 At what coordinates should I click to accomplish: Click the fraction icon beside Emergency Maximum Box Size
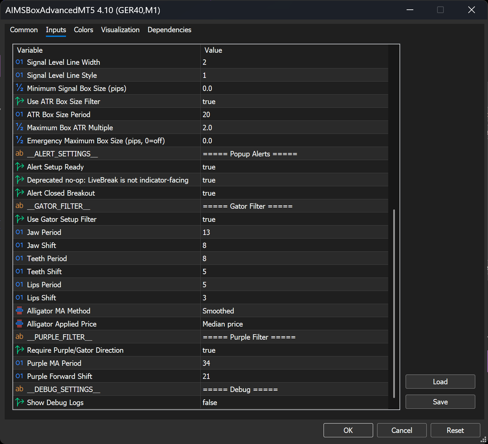click(19, 141)
